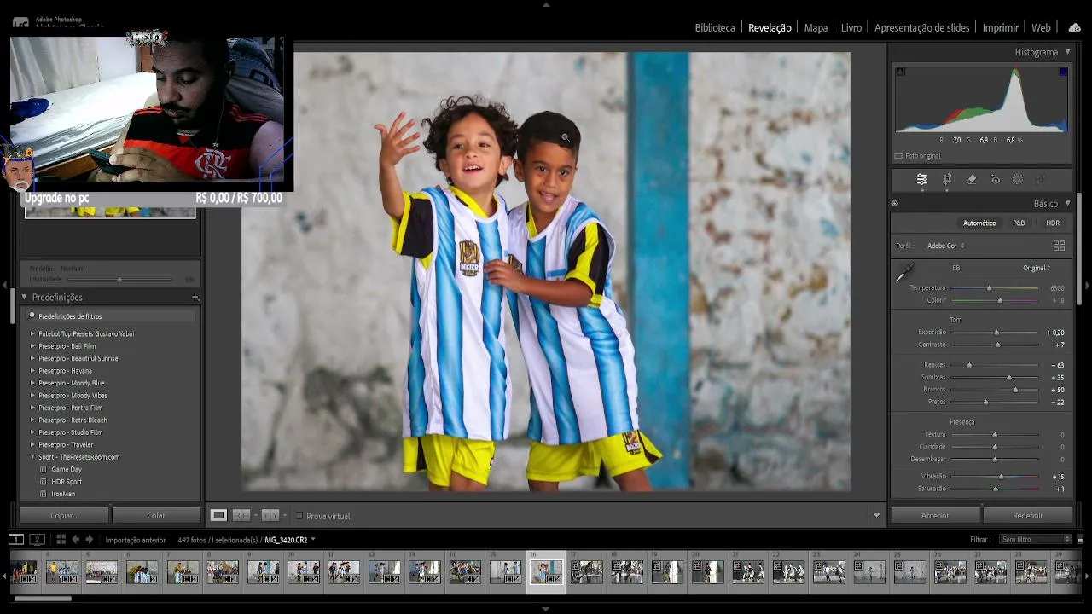Viewport: 1092px width, 614px height.
Task: Open the IMG_3420.CR2 source dropdown
Action: (289, 540)
